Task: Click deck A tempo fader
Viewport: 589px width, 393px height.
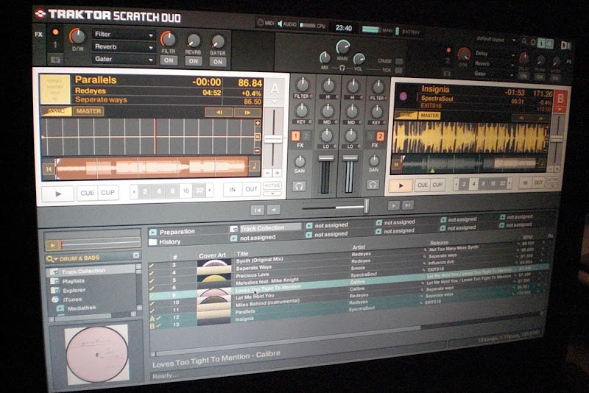Action: pos(273,139)
